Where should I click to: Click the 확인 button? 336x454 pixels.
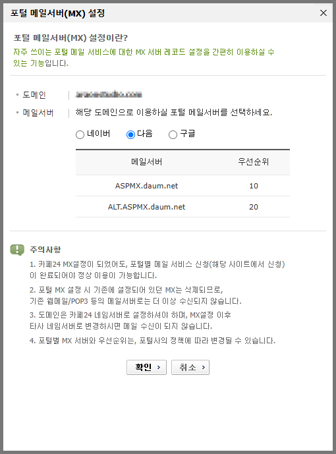[146, 368]
